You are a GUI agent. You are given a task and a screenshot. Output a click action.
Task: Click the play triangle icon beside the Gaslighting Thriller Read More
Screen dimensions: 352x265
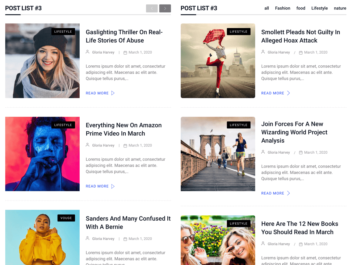click(113, 93)
